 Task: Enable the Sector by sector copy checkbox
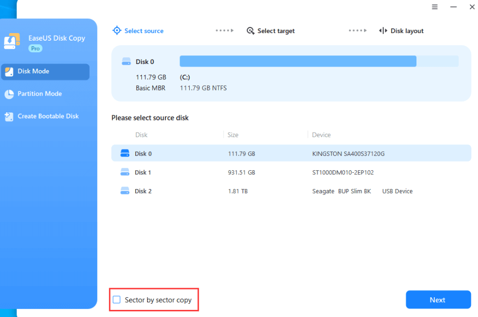(116, 300)
